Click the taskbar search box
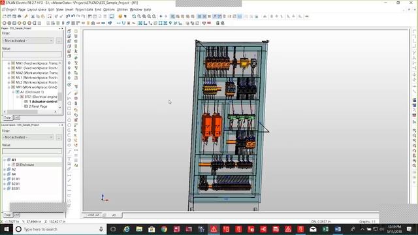The height and width of the screenshot is (235, 418). (x=60, y=229)
